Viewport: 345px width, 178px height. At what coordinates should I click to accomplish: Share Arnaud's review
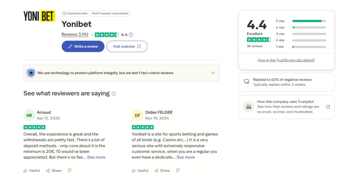[54, 171]
